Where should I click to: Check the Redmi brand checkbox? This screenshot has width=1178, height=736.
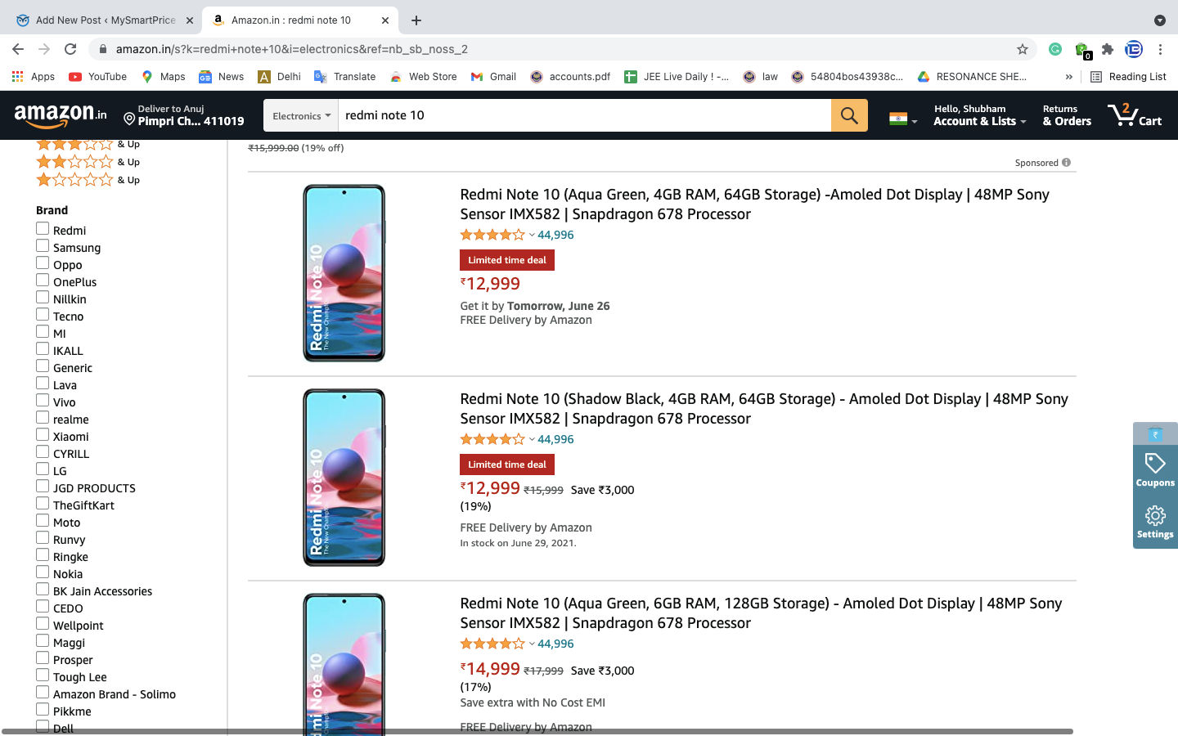(x=43, y=229)
